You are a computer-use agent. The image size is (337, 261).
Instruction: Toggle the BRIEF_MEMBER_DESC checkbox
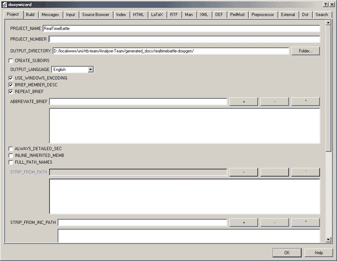point(11,85)
